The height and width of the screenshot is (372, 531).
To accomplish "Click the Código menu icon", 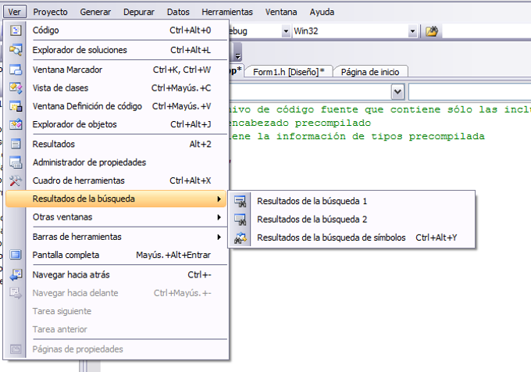I will (x=16, y=30).
